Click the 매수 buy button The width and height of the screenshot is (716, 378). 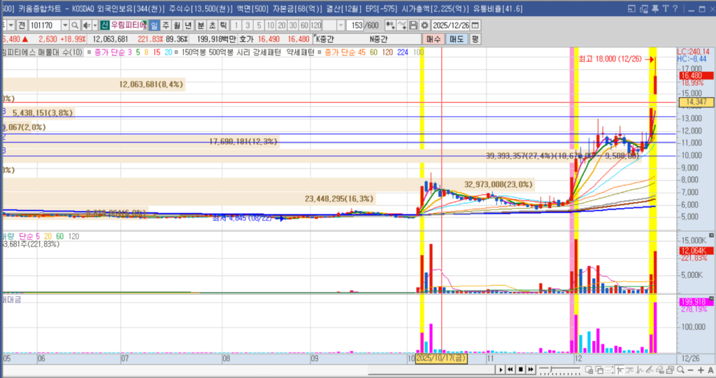432,39
